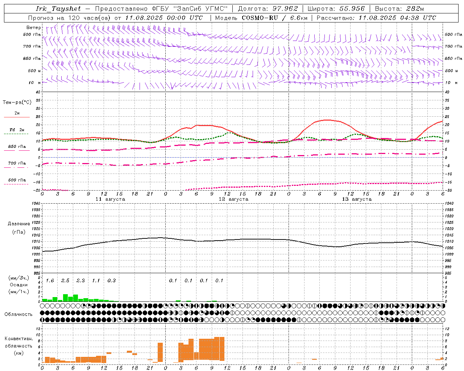Viewport: 464px width, 371px height.
Task: Click the Ветер wind panel label
Action: (x=34, y=28)
